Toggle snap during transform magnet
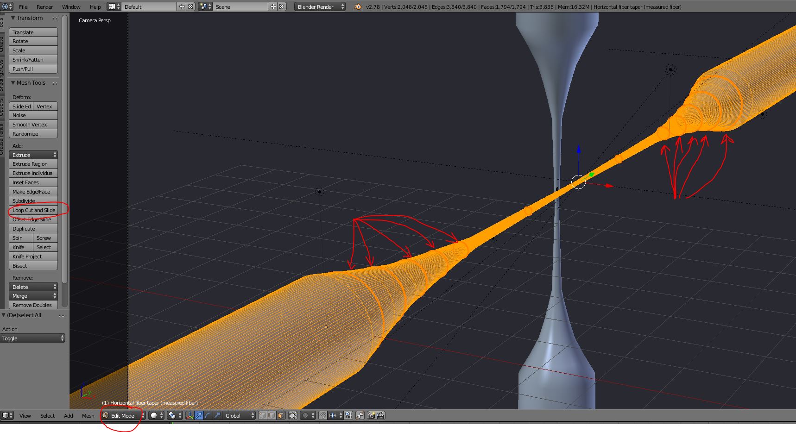The image size is (796, 432). (x=322, y=415)
